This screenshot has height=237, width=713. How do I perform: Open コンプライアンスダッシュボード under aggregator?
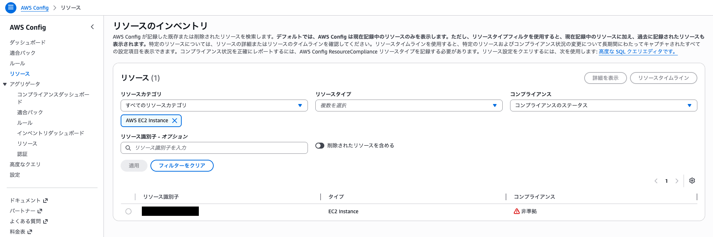[x=53, y=98]
